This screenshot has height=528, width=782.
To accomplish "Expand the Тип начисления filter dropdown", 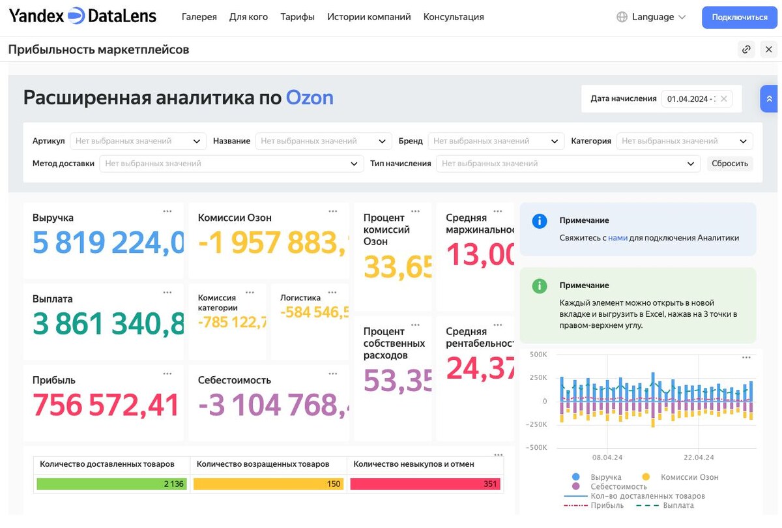I will click(568, 164).
